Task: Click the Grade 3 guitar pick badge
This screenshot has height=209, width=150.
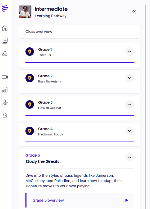Action: tap(30, 105)
